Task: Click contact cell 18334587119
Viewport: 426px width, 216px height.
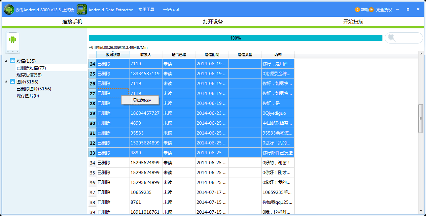Action: (x=146, y=74)
